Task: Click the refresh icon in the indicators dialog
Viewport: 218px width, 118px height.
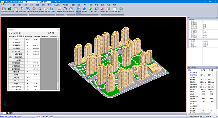Action: 9,33
